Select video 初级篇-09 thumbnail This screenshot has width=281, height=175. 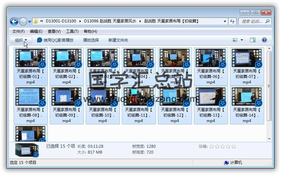tap(67, 97)
